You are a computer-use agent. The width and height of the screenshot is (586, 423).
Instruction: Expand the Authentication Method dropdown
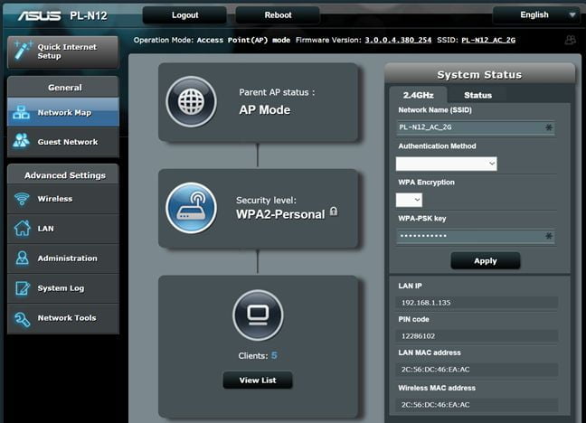[447, 164]
